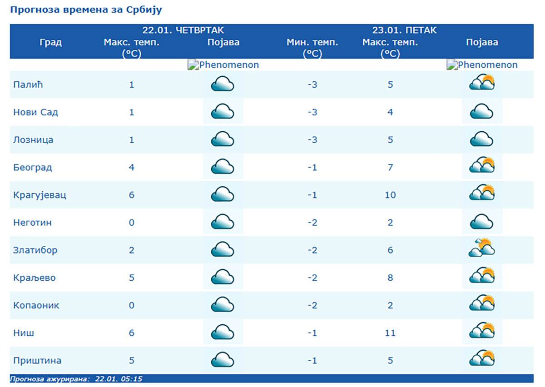Screen dimensions: 545x387
Task: Click Friday partly sunny icon for Приштина
Action: coord(481,359)
